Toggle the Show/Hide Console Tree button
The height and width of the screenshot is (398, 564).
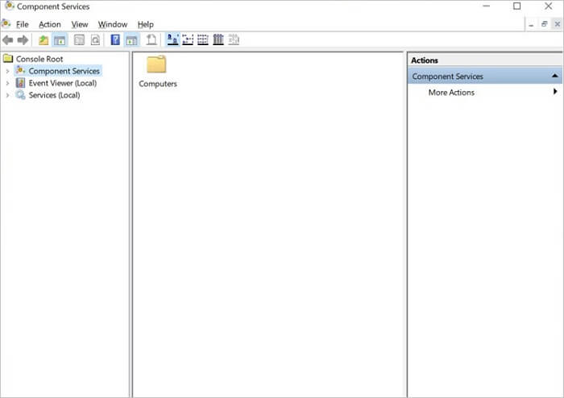tap(60, 40)
